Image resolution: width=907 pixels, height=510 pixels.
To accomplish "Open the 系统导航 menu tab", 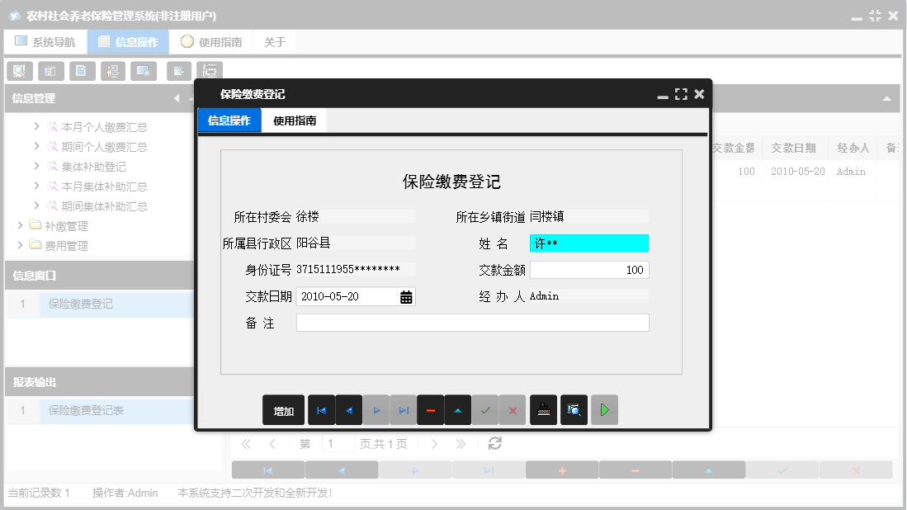I will tap(45, 40).
